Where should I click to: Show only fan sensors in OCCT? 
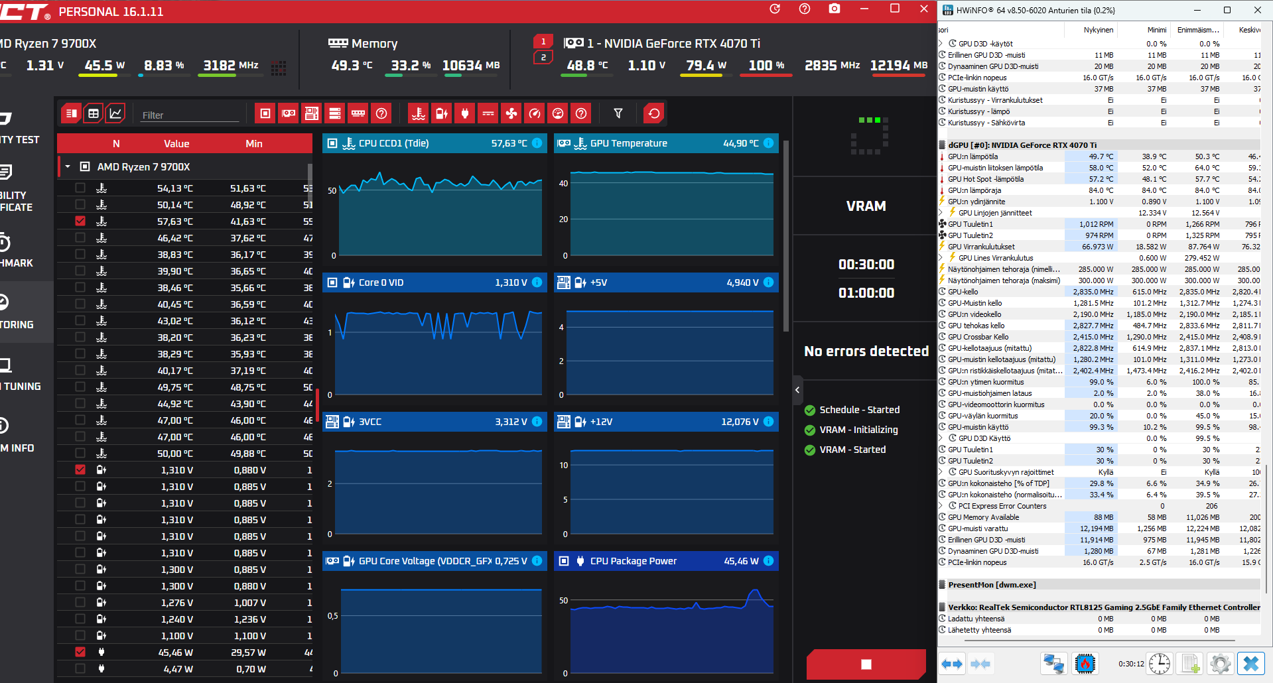point(511,113)
